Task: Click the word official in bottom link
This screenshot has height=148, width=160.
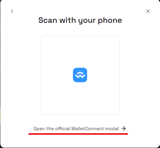Action: 62,129
